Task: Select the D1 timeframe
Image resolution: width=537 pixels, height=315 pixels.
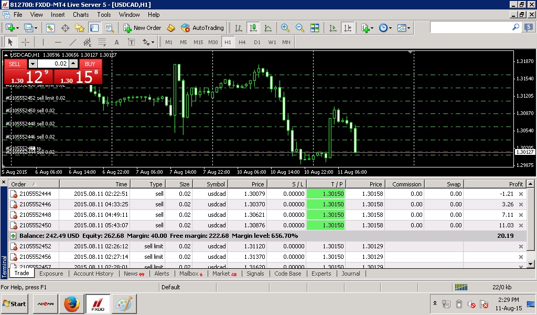Action: tap(257, 42)
